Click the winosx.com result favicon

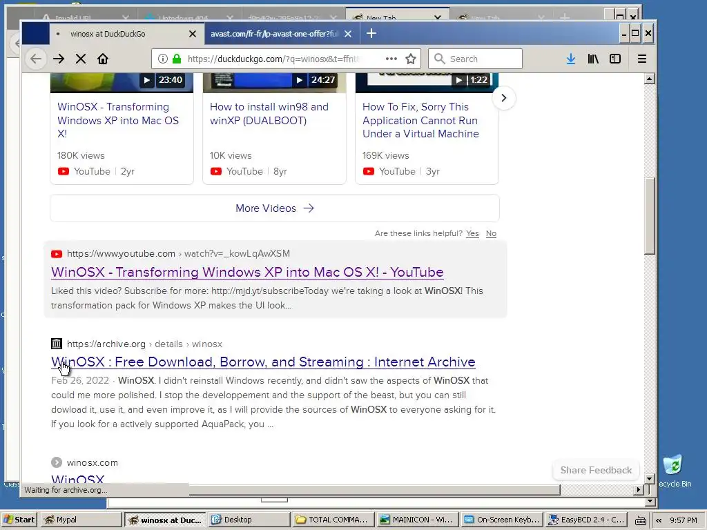pos(57,462)
